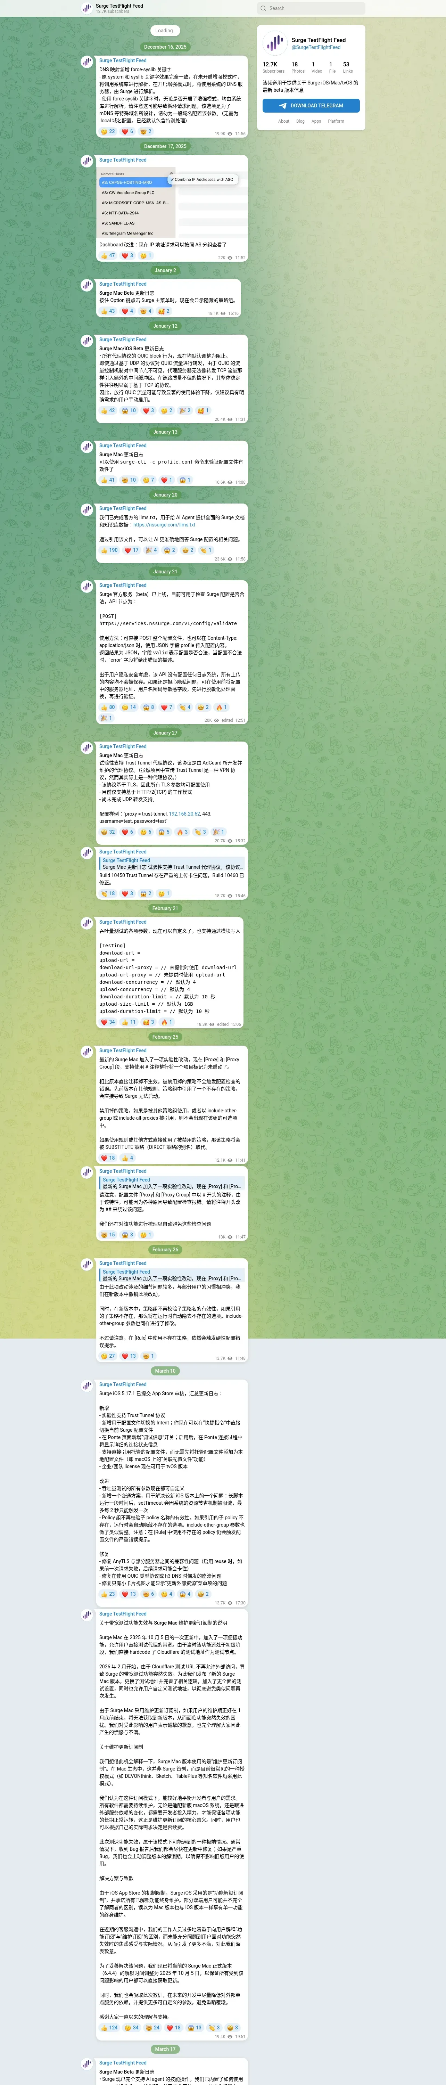446x2085 pixels.
Task: Click the Surge TestFlight Feed title in the header
Action: 119,6
